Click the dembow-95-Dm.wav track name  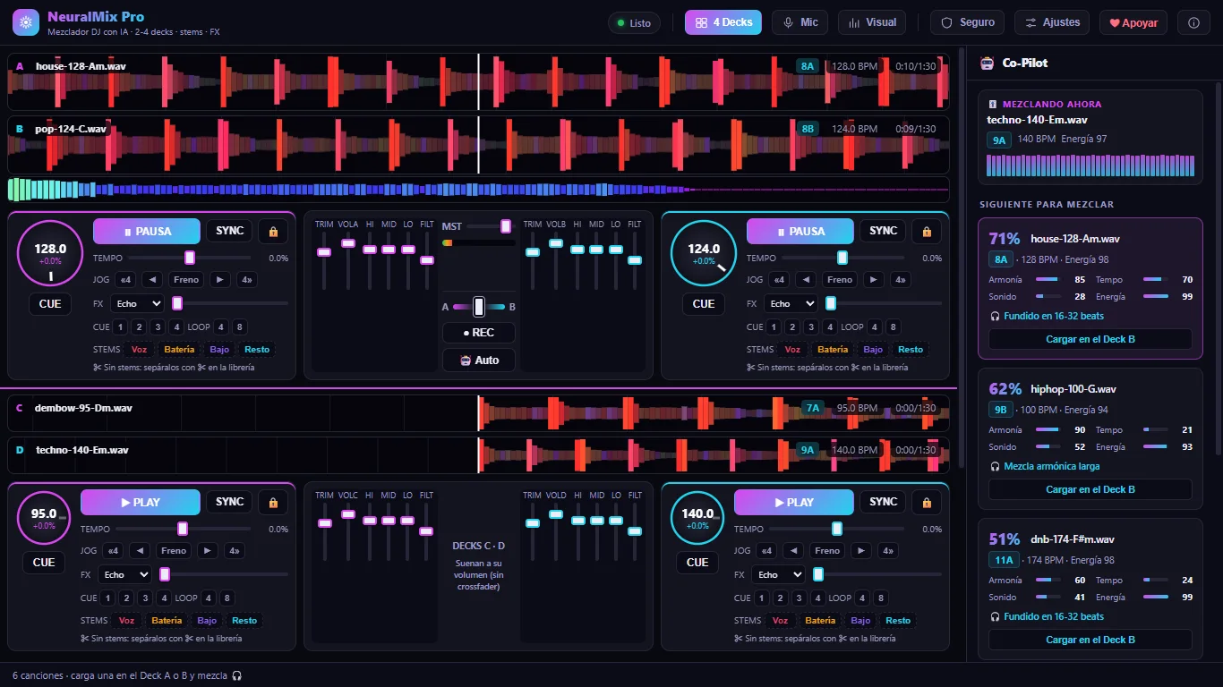pos(83,408)
